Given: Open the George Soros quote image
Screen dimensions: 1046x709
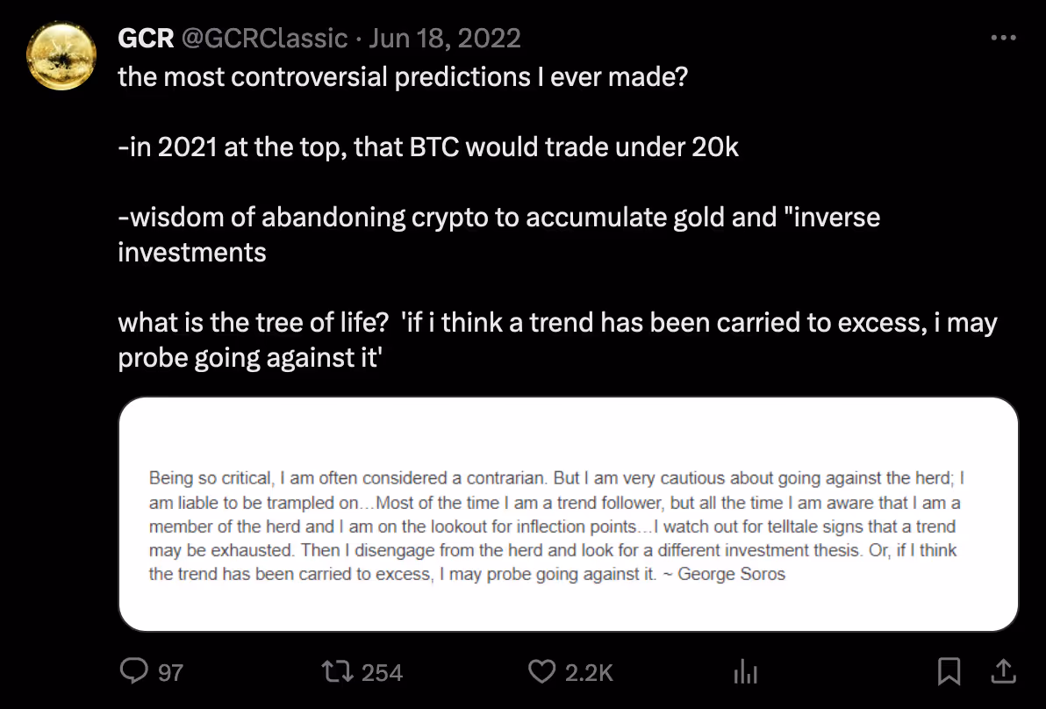Looking at the screenshot, I should coord(567,514).
